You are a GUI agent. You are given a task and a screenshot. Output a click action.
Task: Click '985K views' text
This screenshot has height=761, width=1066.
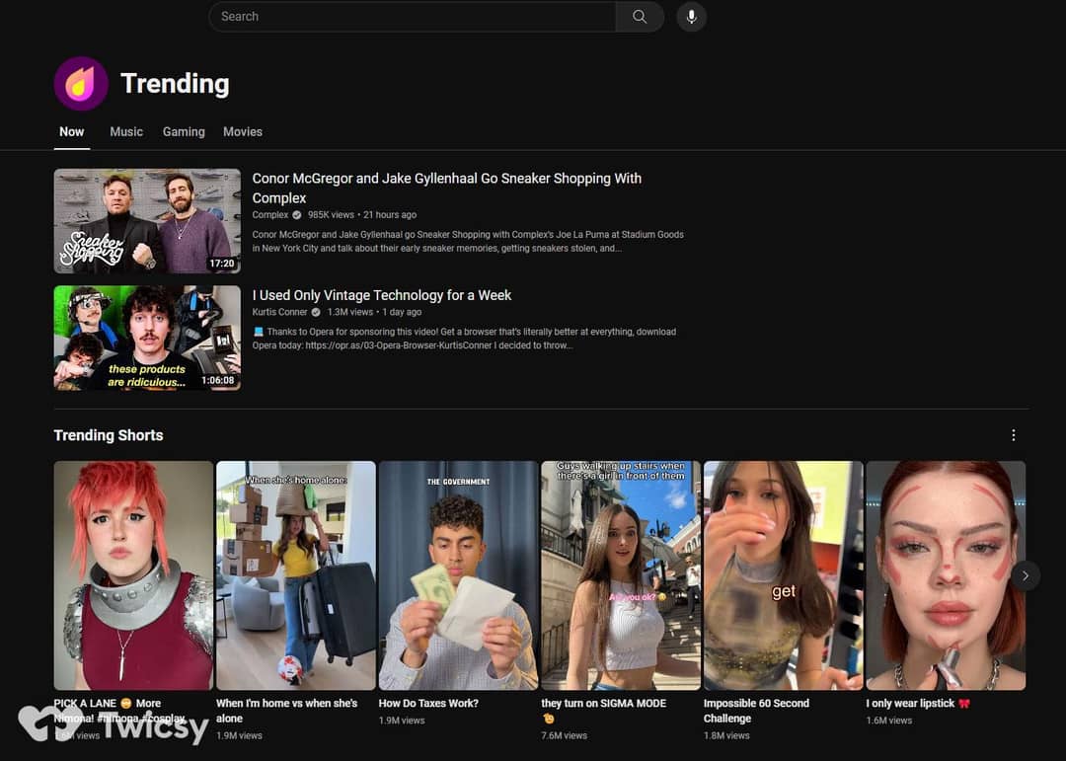tap(331, 215)
